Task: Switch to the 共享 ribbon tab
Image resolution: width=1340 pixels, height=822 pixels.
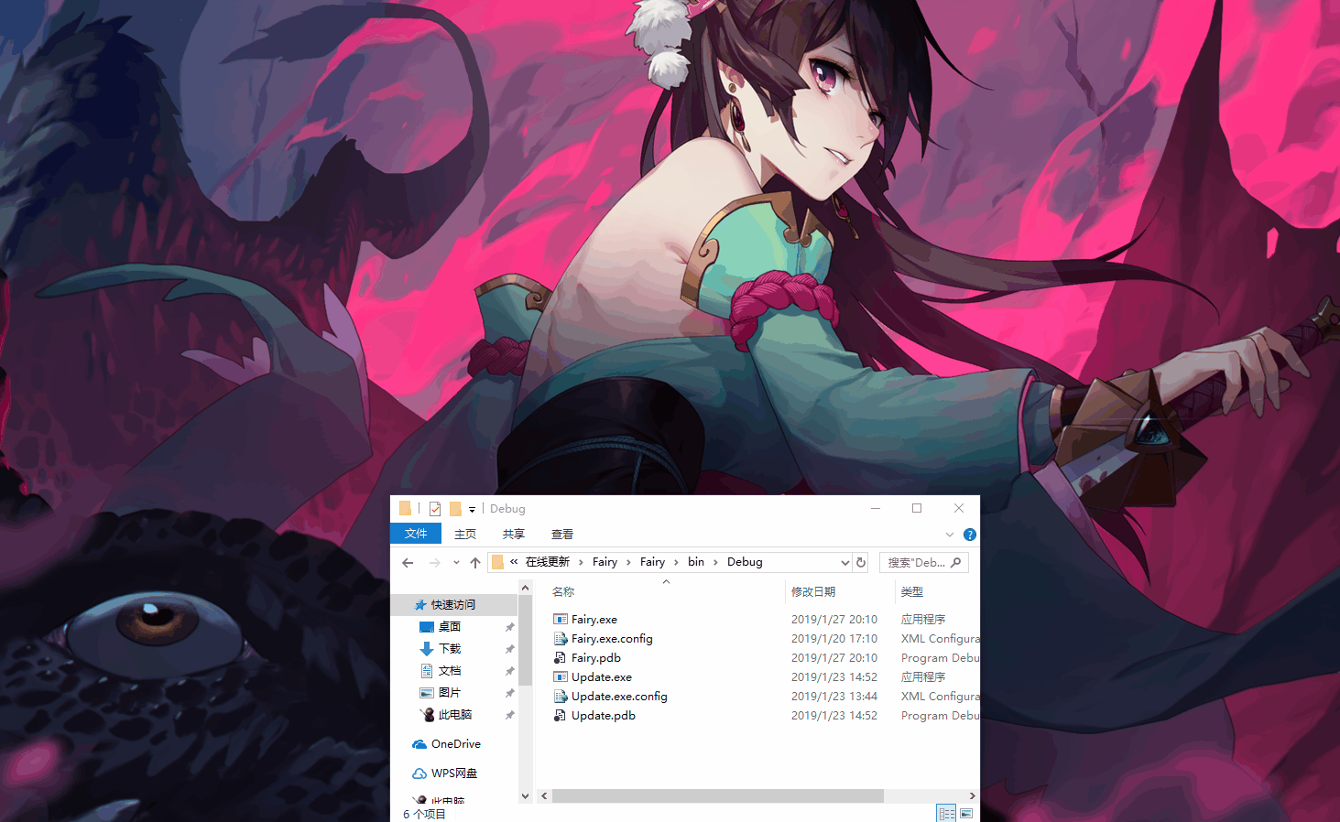Action: coord(514,534)
